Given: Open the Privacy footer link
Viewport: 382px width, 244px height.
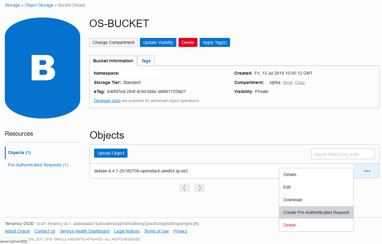Looking at the screenshot, I should pyautogui.click(x=180, y=231).
